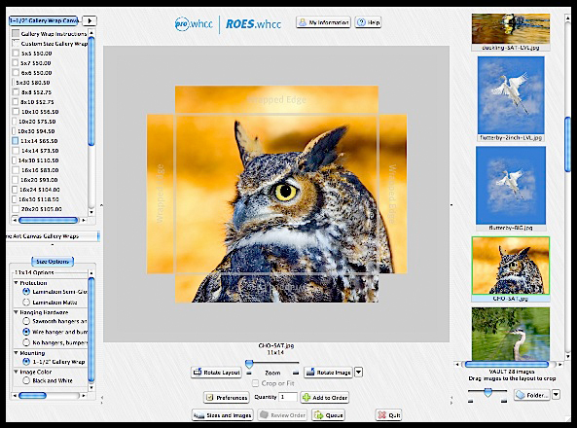Click the Add to Order button
This screenshot has height=428, width=577.
point(325,398)
